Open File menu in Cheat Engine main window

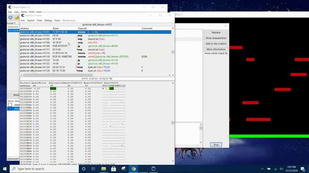click(10, 12)
